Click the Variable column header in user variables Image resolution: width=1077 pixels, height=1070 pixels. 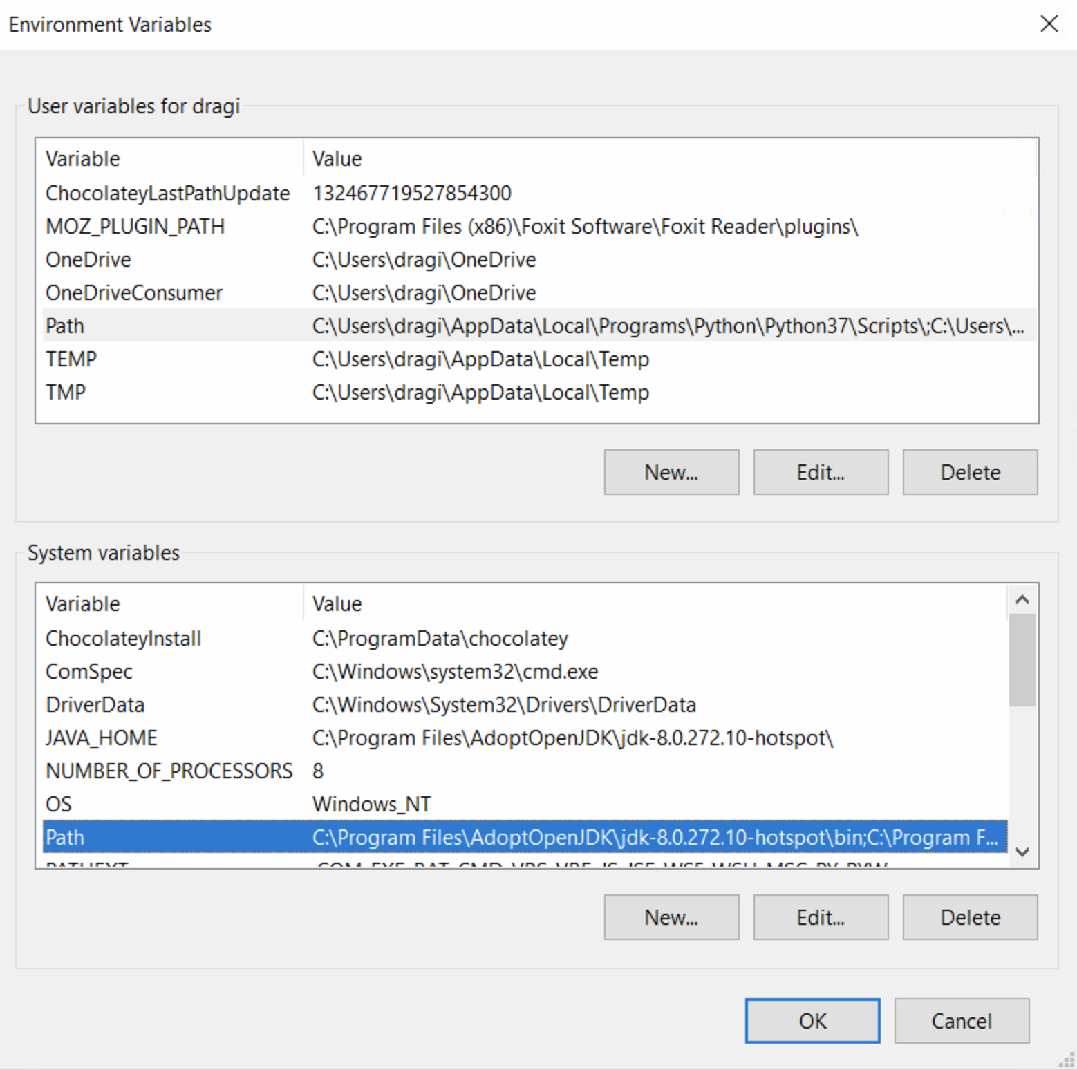[x=82, y=158]
